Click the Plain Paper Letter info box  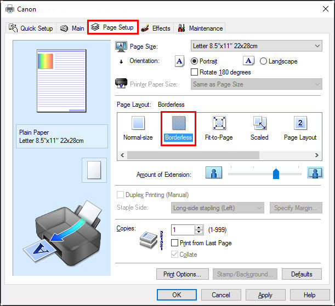[x=62, y=136]
